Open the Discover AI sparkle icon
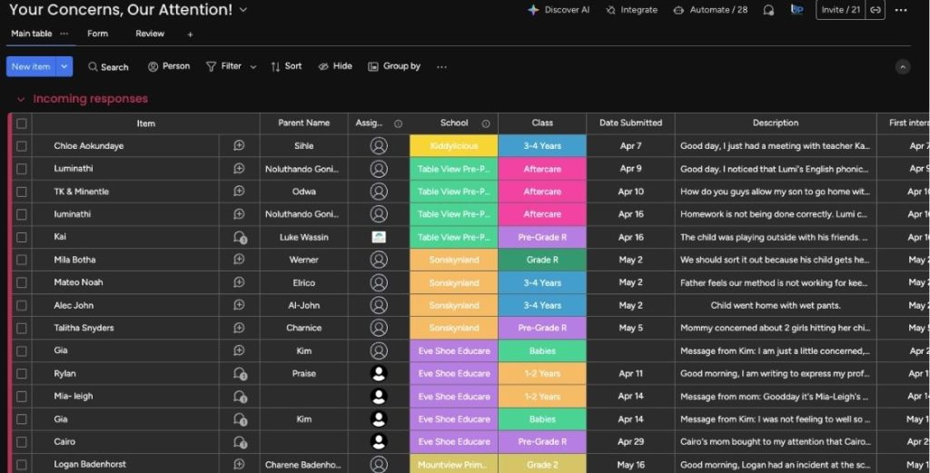 (534, 10)
